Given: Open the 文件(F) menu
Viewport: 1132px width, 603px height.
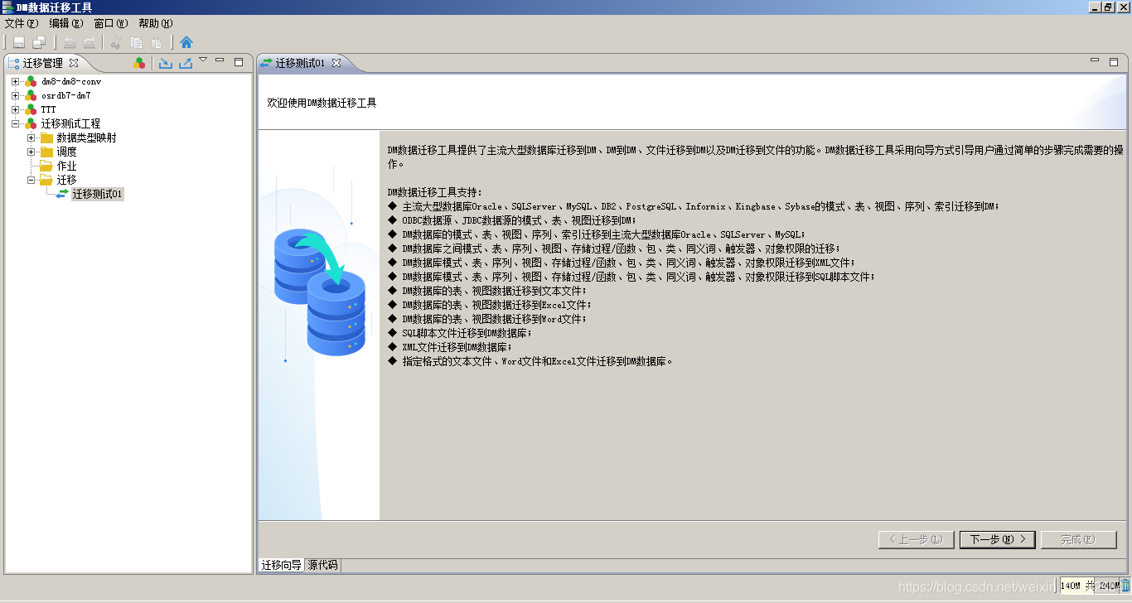Looking at the screenshot, I should click(x=22, y=23).
